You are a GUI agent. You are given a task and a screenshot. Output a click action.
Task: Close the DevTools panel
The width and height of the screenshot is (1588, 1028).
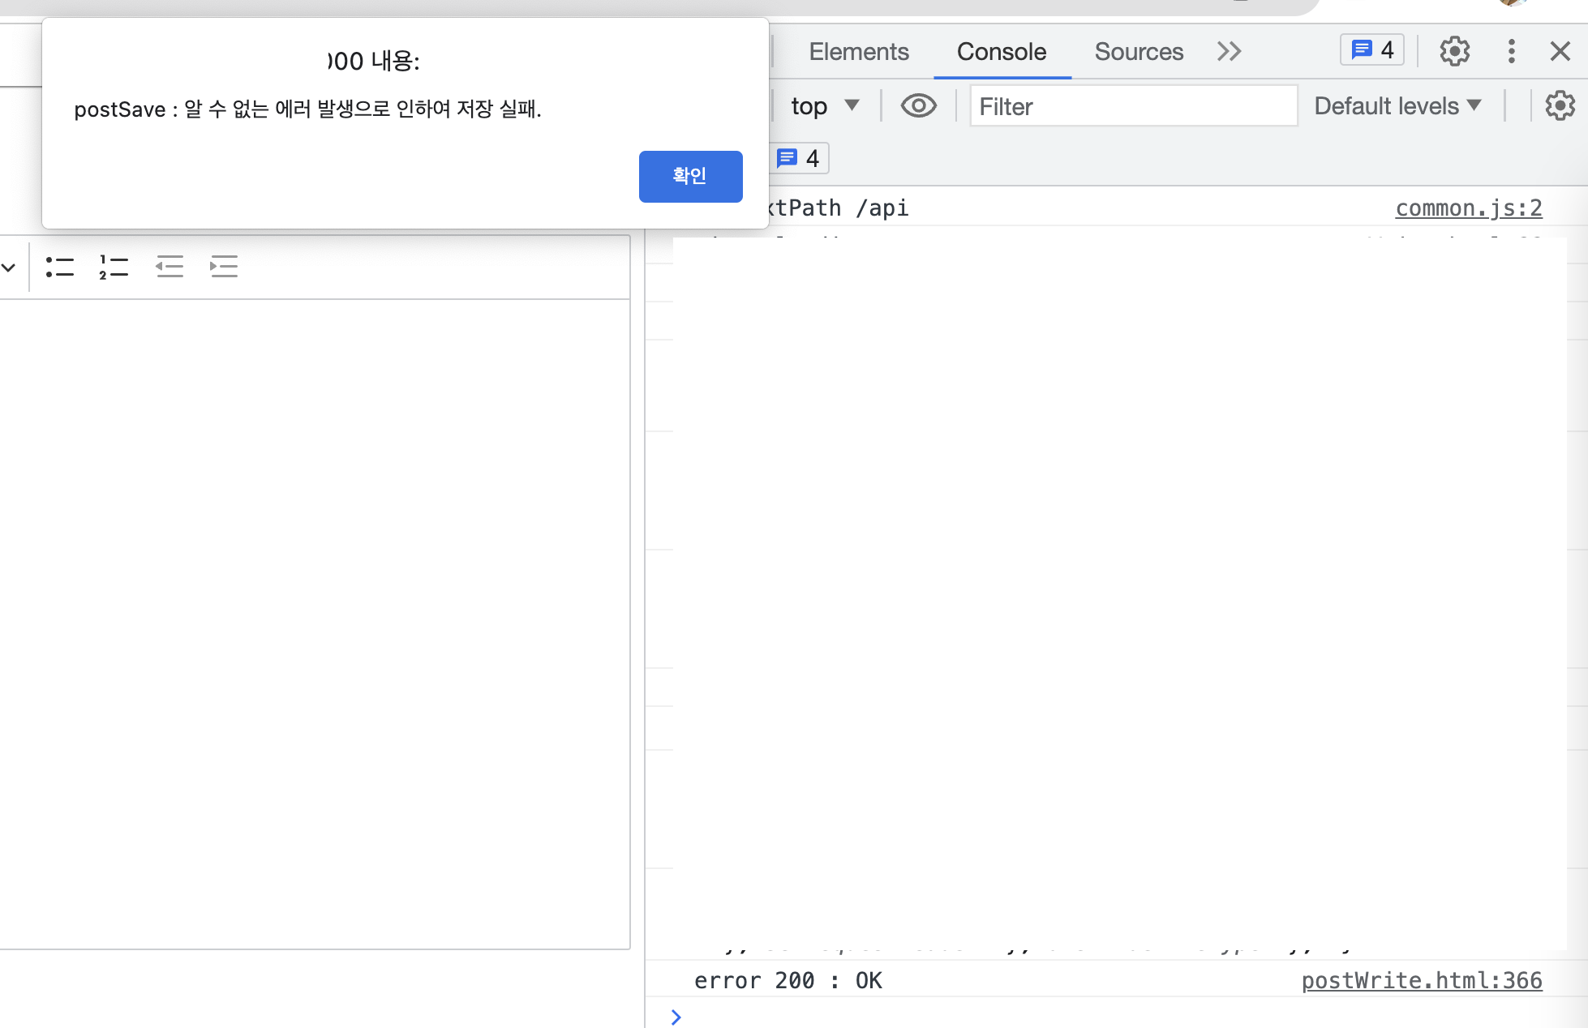point(1560,51)
